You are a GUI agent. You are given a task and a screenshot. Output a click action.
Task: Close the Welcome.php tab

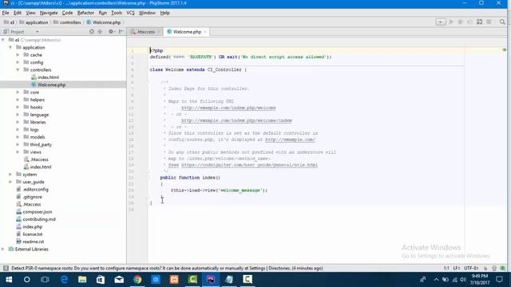[205, 32]
